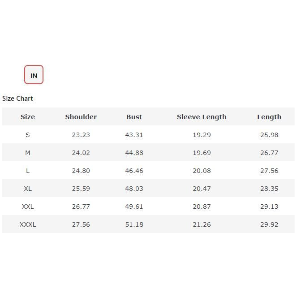Click bust measurement 44.88 in M row
Viewport: 297px width, 297px height.
pos(134,153)
